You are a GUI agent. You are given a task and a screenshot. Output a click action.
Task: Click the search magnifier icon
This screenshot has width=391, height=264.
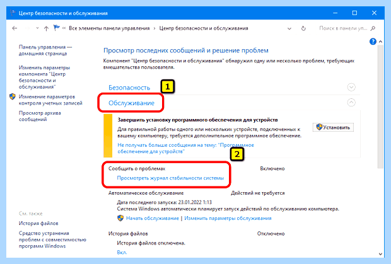(373, 28)
